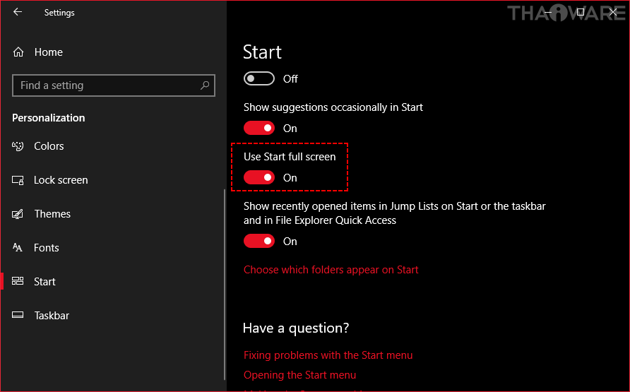
Task: Click the Find a setting search box
Action: pos(106,85)
